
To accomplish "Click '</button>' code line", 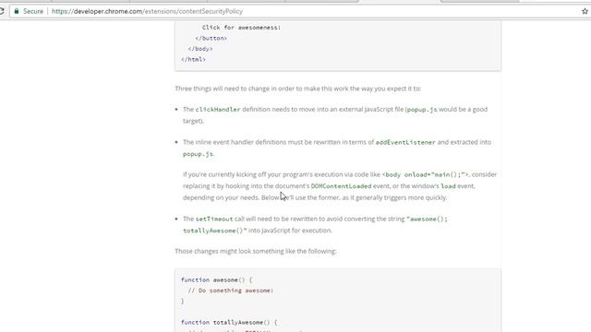I will (211, 39).
